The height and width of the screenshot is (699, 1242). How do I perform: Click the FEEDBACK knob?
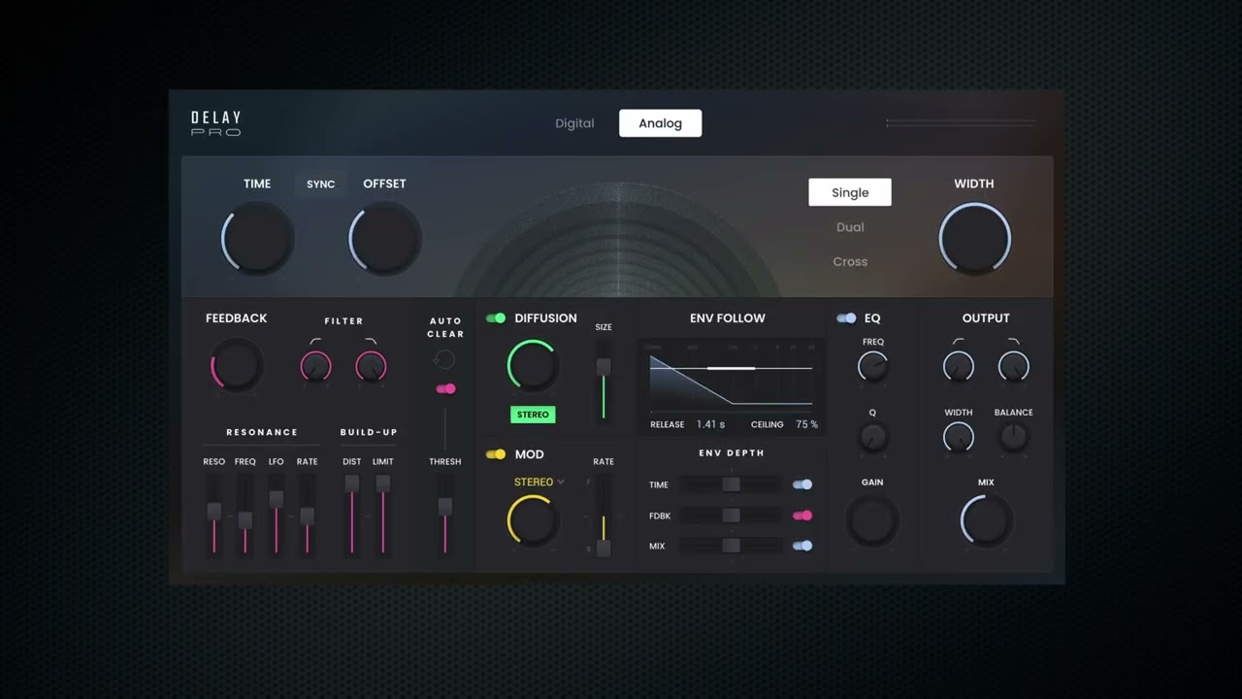pos(237,366)
